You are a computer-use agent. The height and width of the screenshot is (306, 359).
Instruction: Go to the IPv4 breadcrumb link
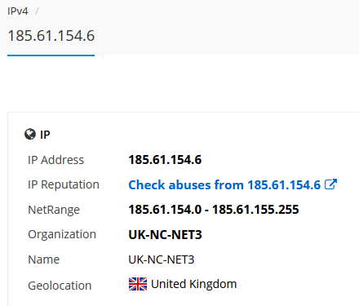point(18,11)
